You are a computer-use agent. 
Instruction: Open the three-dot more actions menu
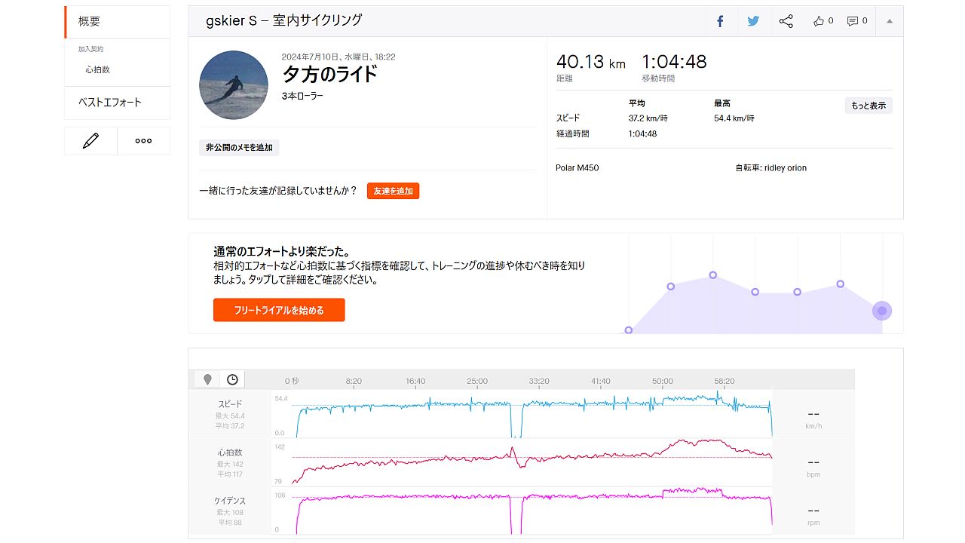tap(143, 141)
